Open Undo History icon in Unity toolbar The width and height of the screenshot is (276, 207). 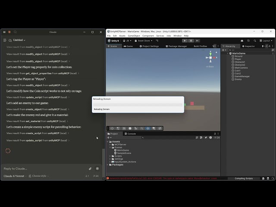coord(248,41)
